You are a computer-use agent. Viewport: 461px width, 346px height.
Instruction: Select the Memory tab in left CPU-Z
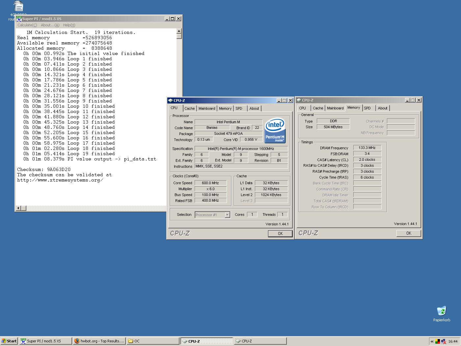pyautogui.click(x=225, y=108)
